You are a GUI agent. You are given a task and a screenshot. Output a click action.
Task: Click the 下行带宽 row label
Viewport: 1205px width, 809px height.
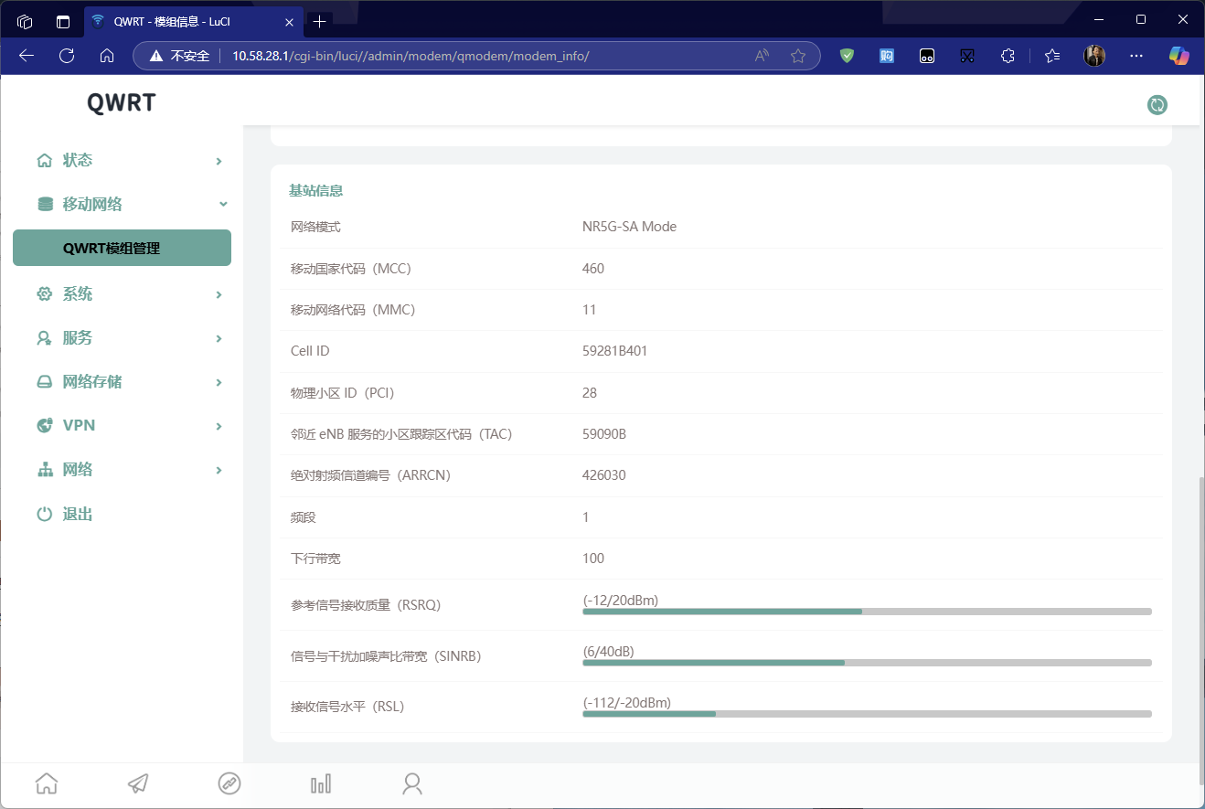(x=315, y=558)
